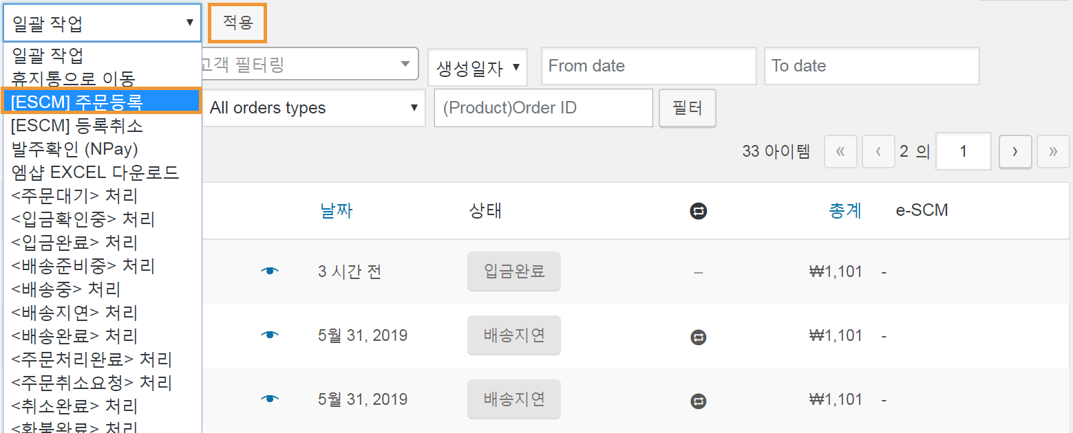Click the 적용 apply button
Screen dimensions: 1073x433
(237, 23)
